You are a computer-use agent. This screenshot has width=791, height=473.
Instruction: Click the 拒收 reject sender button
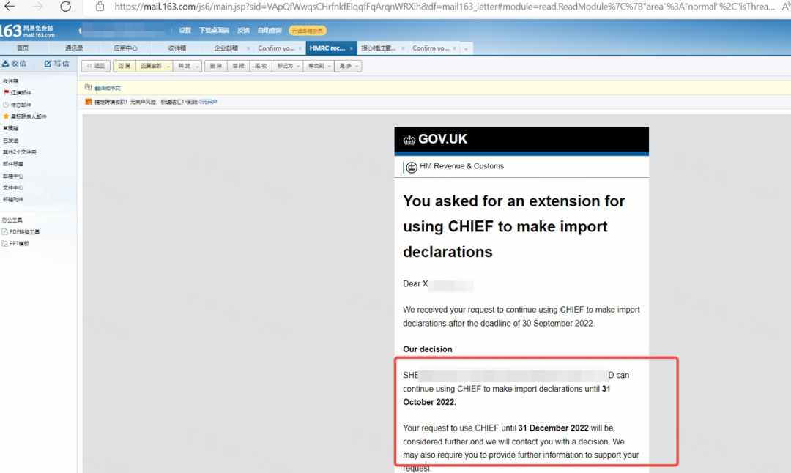[260, 66]
